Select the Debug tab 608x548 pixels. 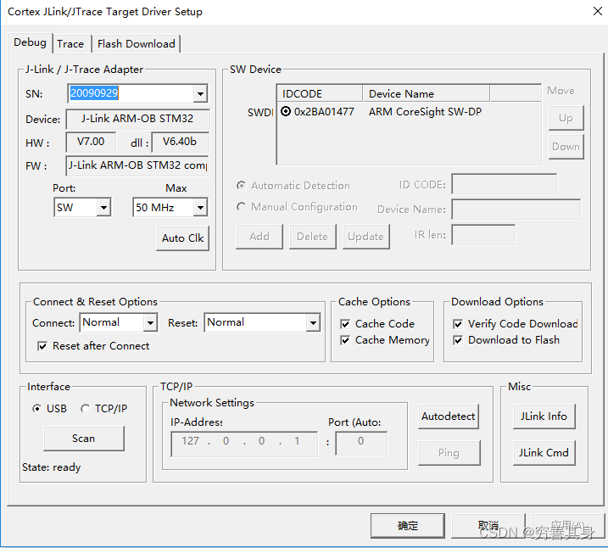coord(30,42)
